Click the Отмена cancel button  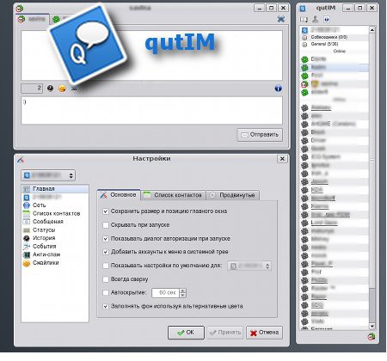pos(264,333)
